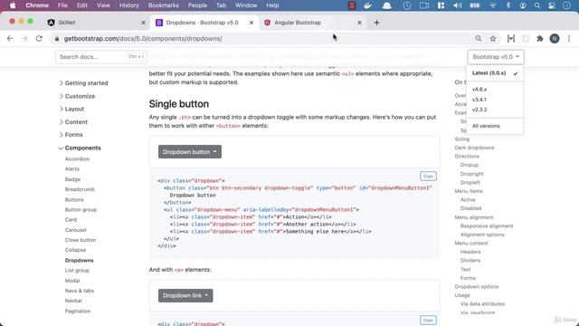Open Carousel docs in sidebar
This screenshot has width=579, height=326.
point(76,230)
